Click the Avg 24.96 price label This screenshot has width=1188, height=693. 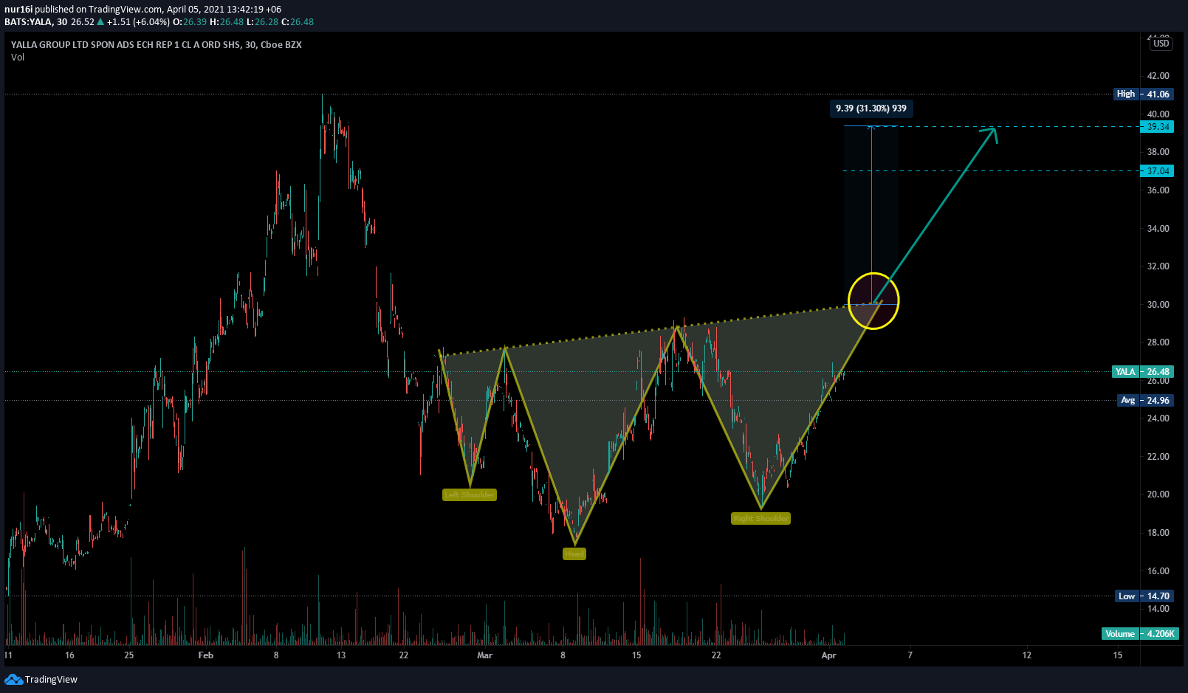pyautogui.click(x=1144, y=400)
